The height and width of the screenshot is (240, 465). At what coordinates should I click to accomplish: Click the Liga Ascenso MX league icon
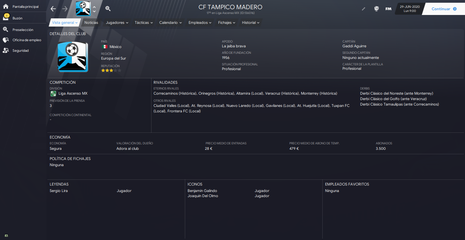click(53, 93)
